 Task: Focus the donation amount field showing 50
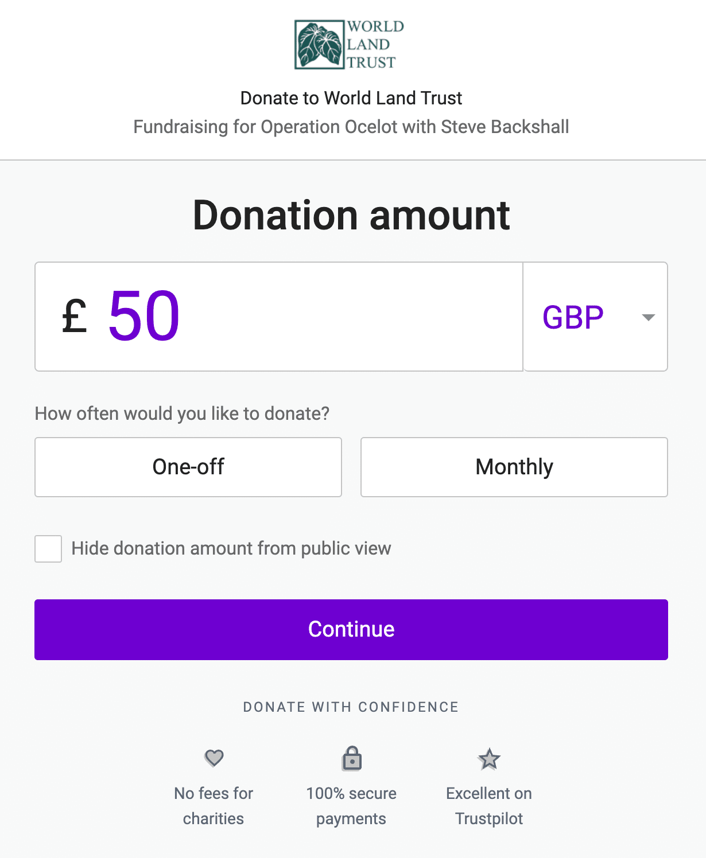pos(279,317)
